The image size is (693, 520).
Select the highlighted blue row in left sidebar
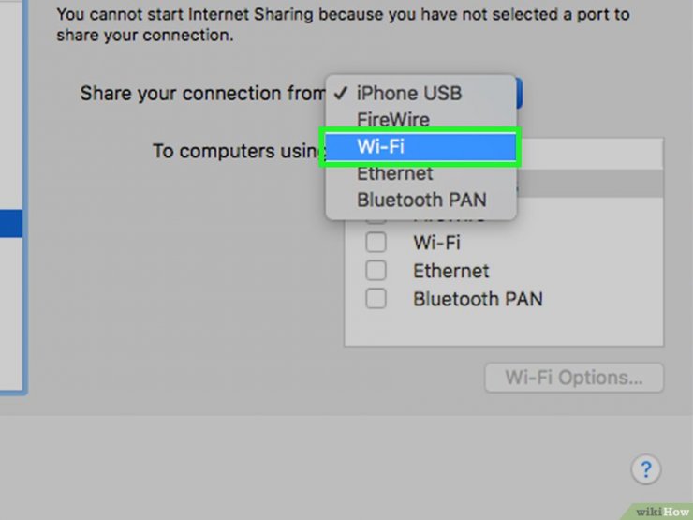point(11,224)
